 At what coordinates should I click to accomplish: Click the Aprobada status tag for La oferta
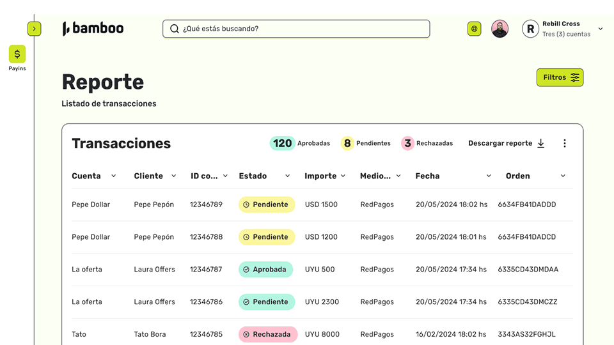265,270
